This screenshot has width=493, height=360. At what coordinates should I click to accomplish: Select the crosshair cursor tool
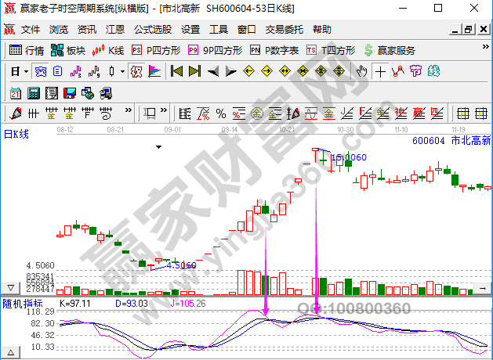tap(380, 71)
